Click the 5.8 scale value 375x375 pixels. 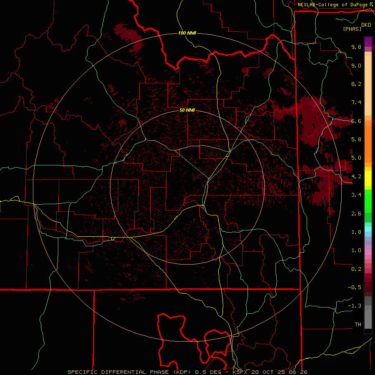point(356,140)
